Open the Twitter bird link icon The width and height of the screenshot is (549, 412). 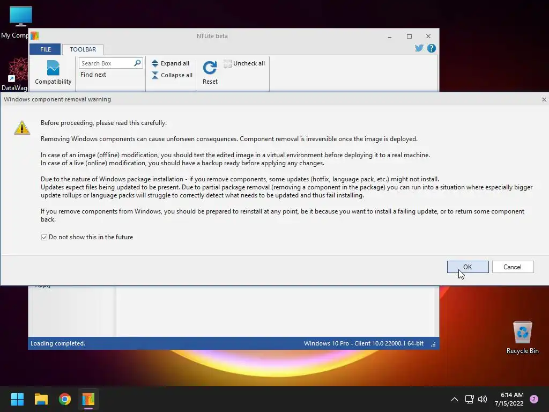point(419,48)
